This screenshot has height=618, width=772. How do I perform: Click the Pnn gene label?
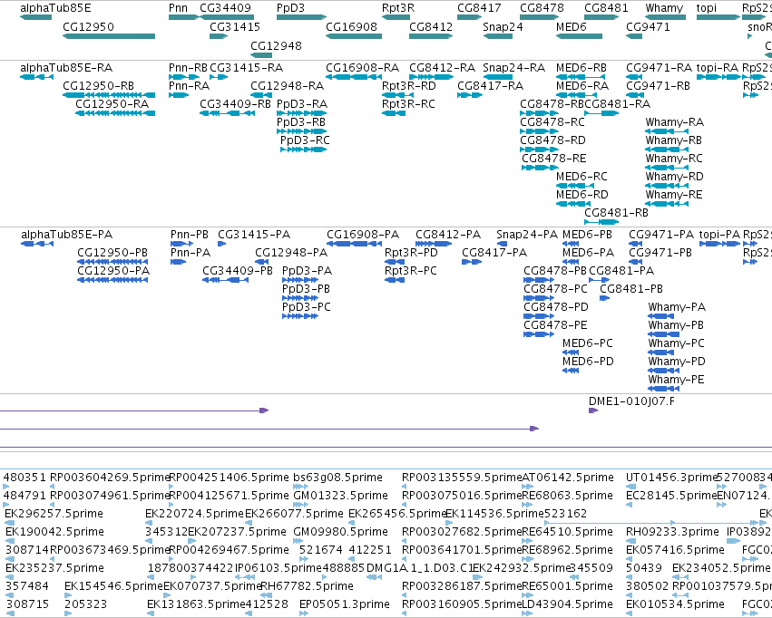point(178,8)
